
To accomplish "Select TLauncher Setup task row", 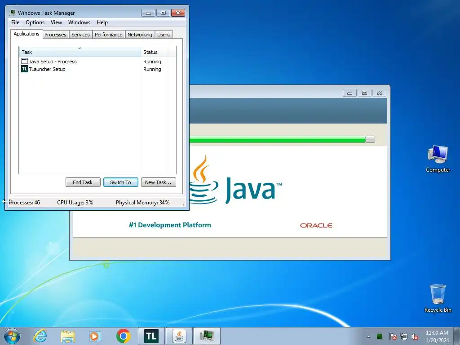I will [x=97, y=69].
